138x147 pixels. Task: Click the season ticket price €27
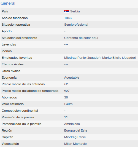(67, 91)
